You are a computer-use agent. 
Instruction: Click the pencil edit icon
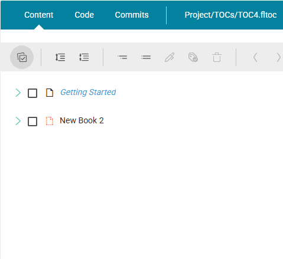tap(170, 57)
